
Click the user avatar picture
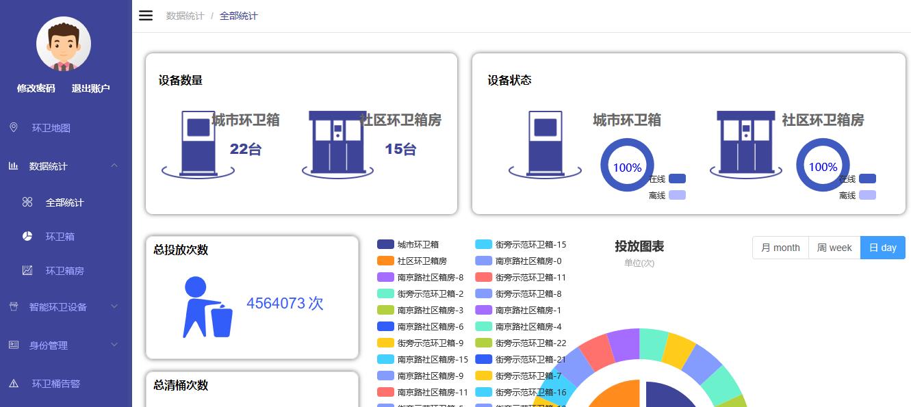point(64,44)
